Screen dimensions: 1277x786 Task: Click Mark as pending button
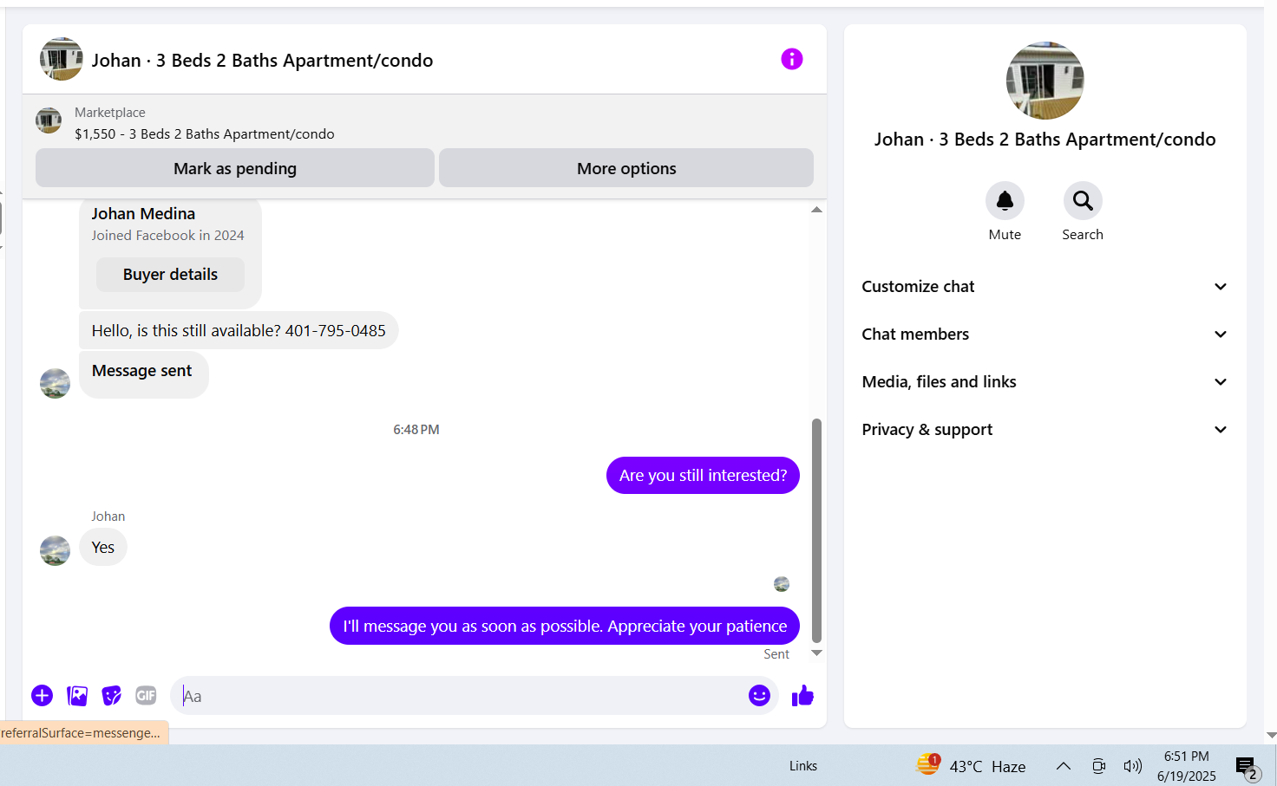235,168
